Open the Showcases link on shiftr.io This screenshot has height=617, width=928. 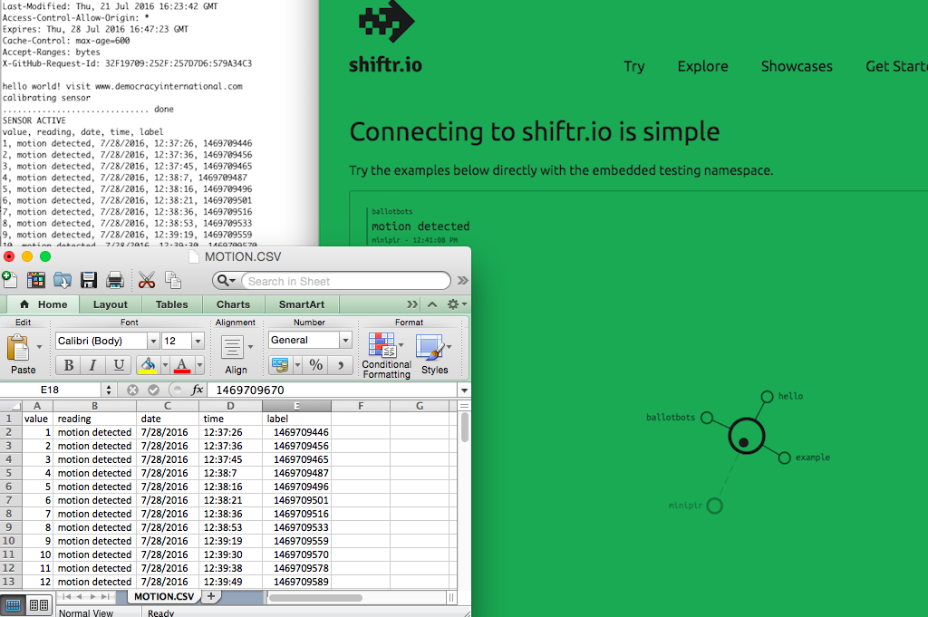click(x=797, y=66)
